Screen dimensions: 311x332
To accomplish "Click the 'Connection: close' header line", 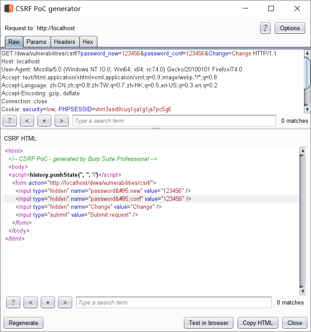I will (24, 101).
